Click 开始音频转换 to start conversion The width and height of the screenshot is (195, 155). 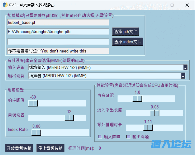tap(19, 148)
